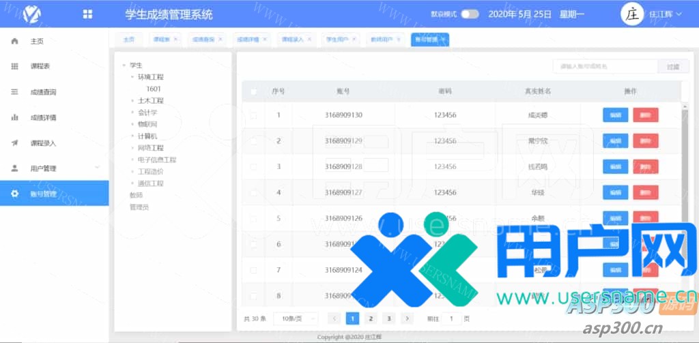Viewport: 699px width, 343px height.
Task: Click the red 删除 button for row 2
Action: [646, 141]
